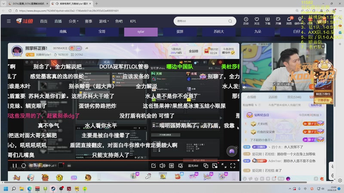
Task: Close the floating webcam video overlay
Action: [323, 46]
